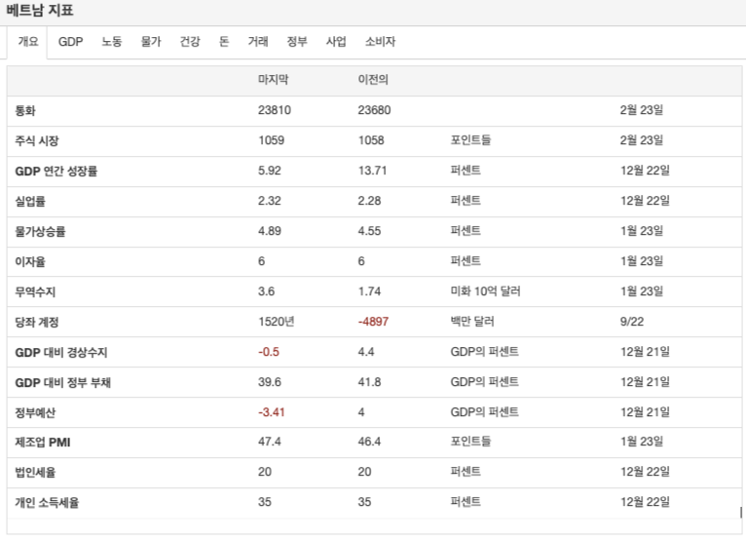
Task: Open the GDP tab
Action: (70, 42)
